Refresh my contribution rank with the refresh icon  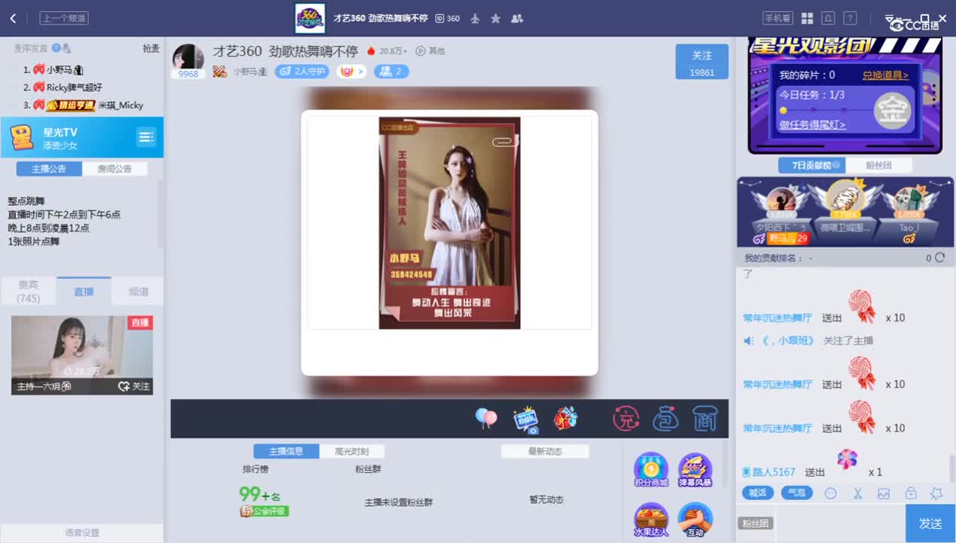click(x=939, y=258)
